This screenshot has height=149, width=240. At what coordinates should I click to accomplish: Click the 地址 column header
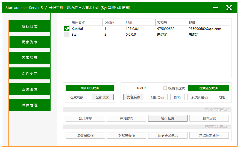click(x=140, y=22)
